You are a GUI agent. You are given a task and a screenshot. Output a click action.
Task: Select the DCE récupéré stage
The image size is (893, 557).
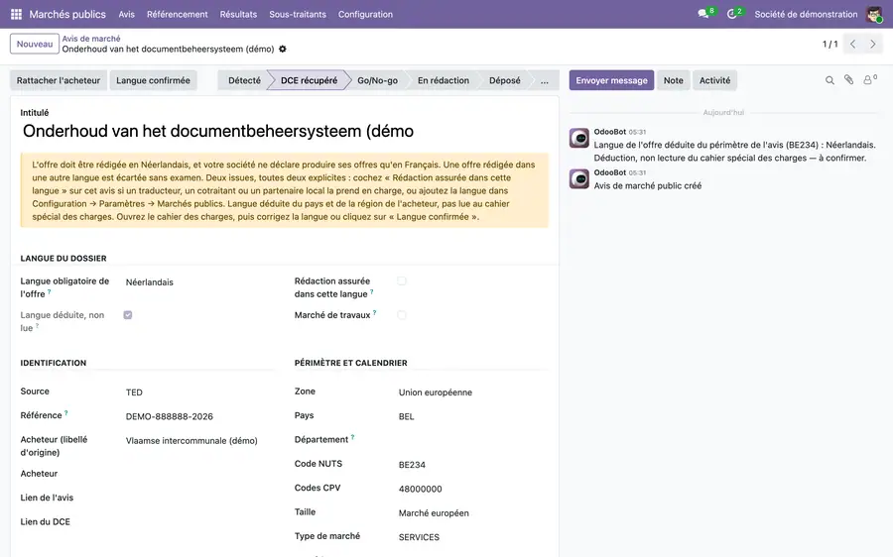click(309, 81)
